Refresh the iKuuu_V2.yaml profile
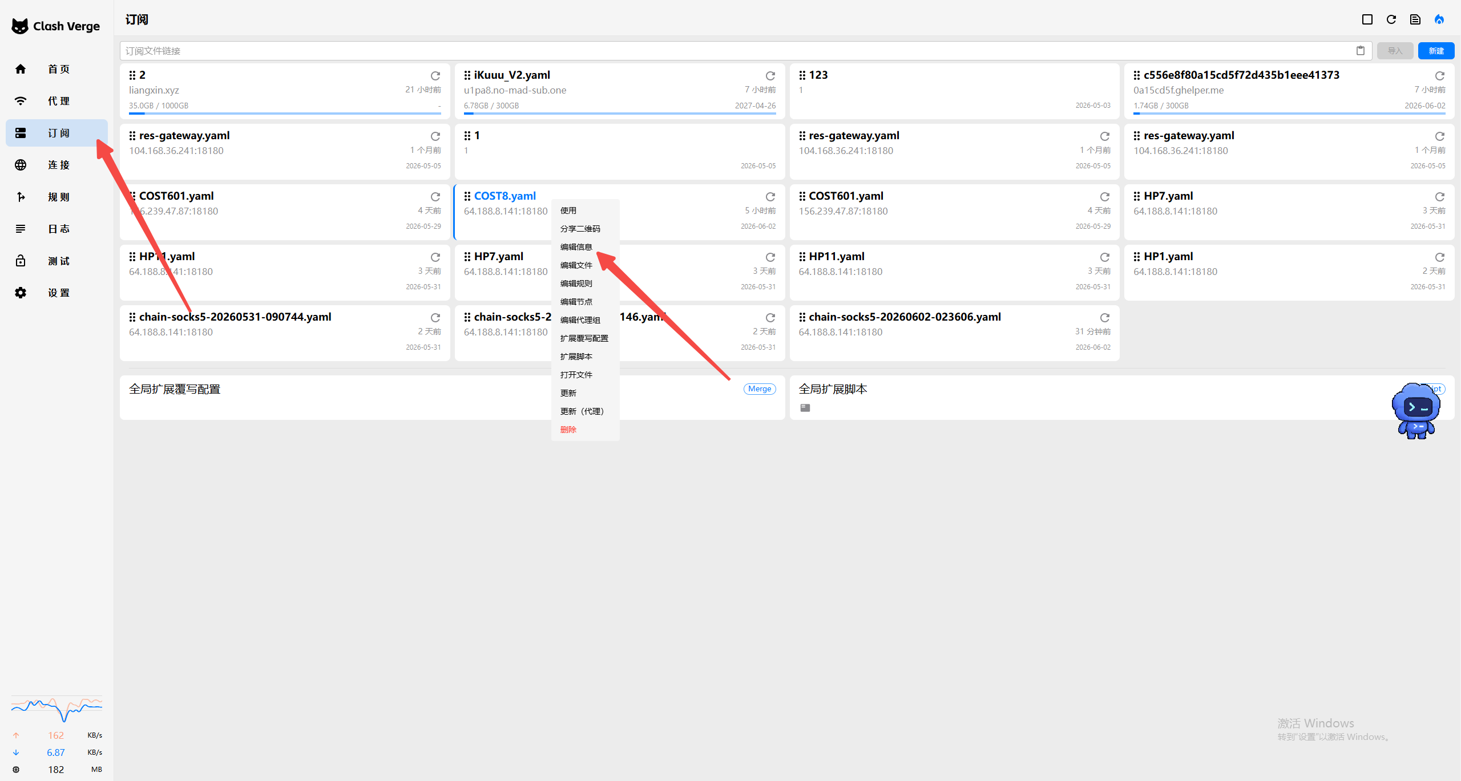The height and width of the screenshot is (781, 1461). click(770, 76)
